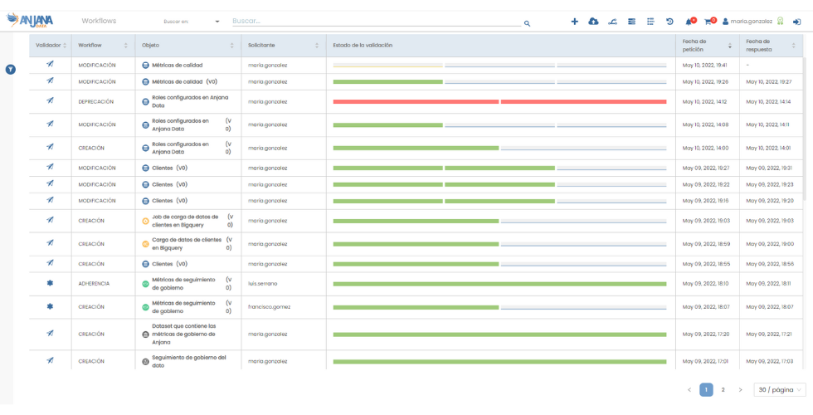The image size is (813, 415).
Task: Click the plus icon to create new object
Action: click(x=574, y=22)
